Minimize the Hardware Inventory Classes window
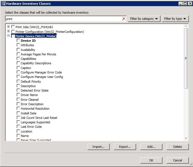The image size is (193, 167). (x=181, y=4)
